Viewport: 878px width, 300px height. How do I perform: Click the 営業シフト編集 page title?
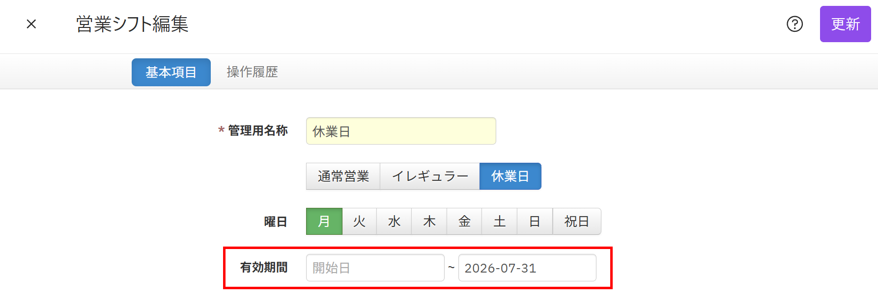pyautogui.click(x=132, y=24)
